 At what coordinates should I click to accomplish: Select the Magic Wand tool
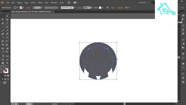point(3,20)
